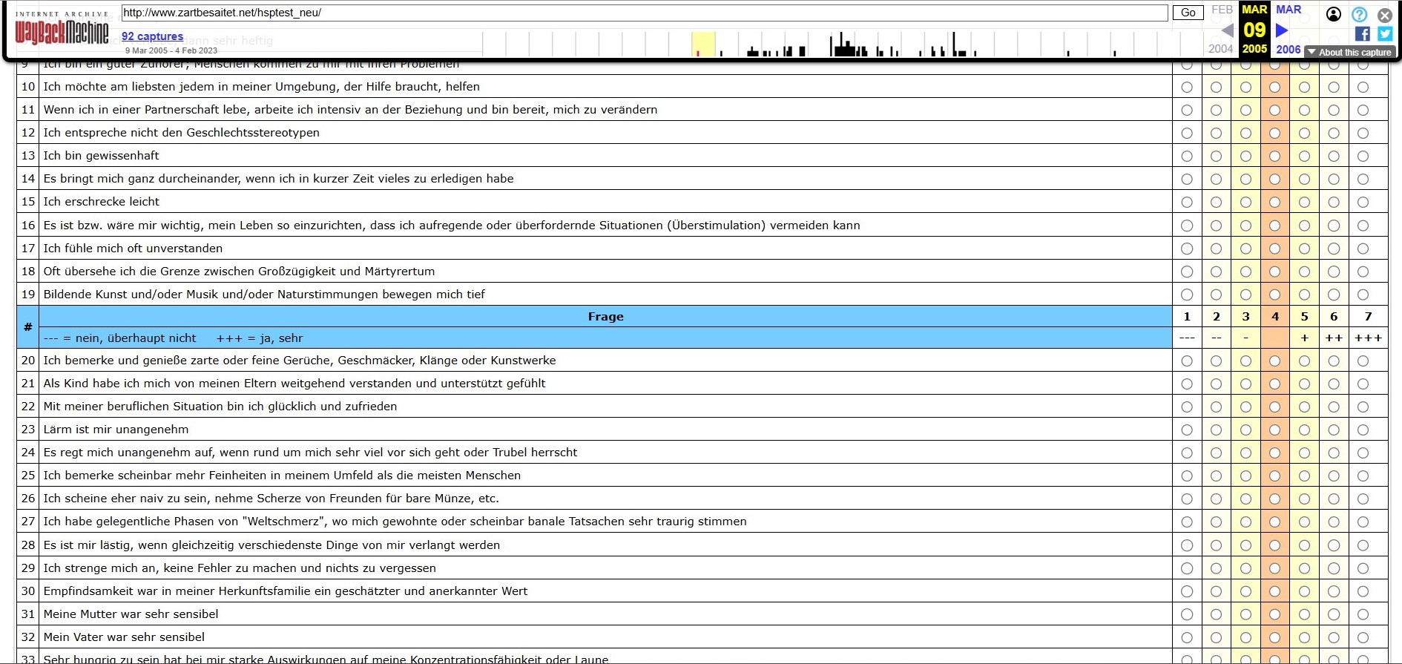Click the '+++' scale label

tap(1368, 338)
